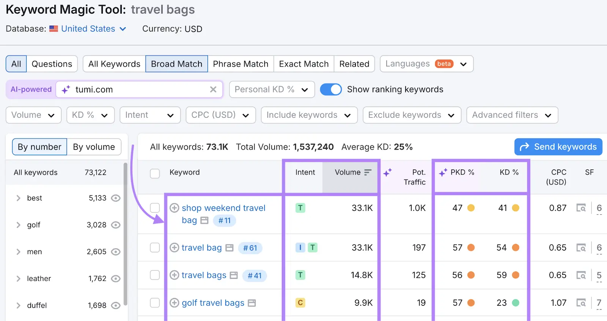Click SERP snapshot icon in 'golf travel bags' row

tap(581, 303)
